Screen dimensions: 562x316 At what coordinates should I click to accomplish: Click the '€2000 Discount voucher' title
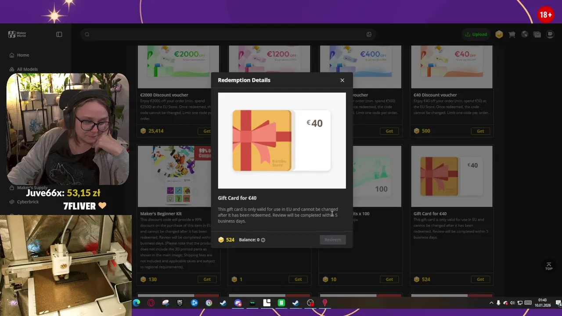coord(164,95)
